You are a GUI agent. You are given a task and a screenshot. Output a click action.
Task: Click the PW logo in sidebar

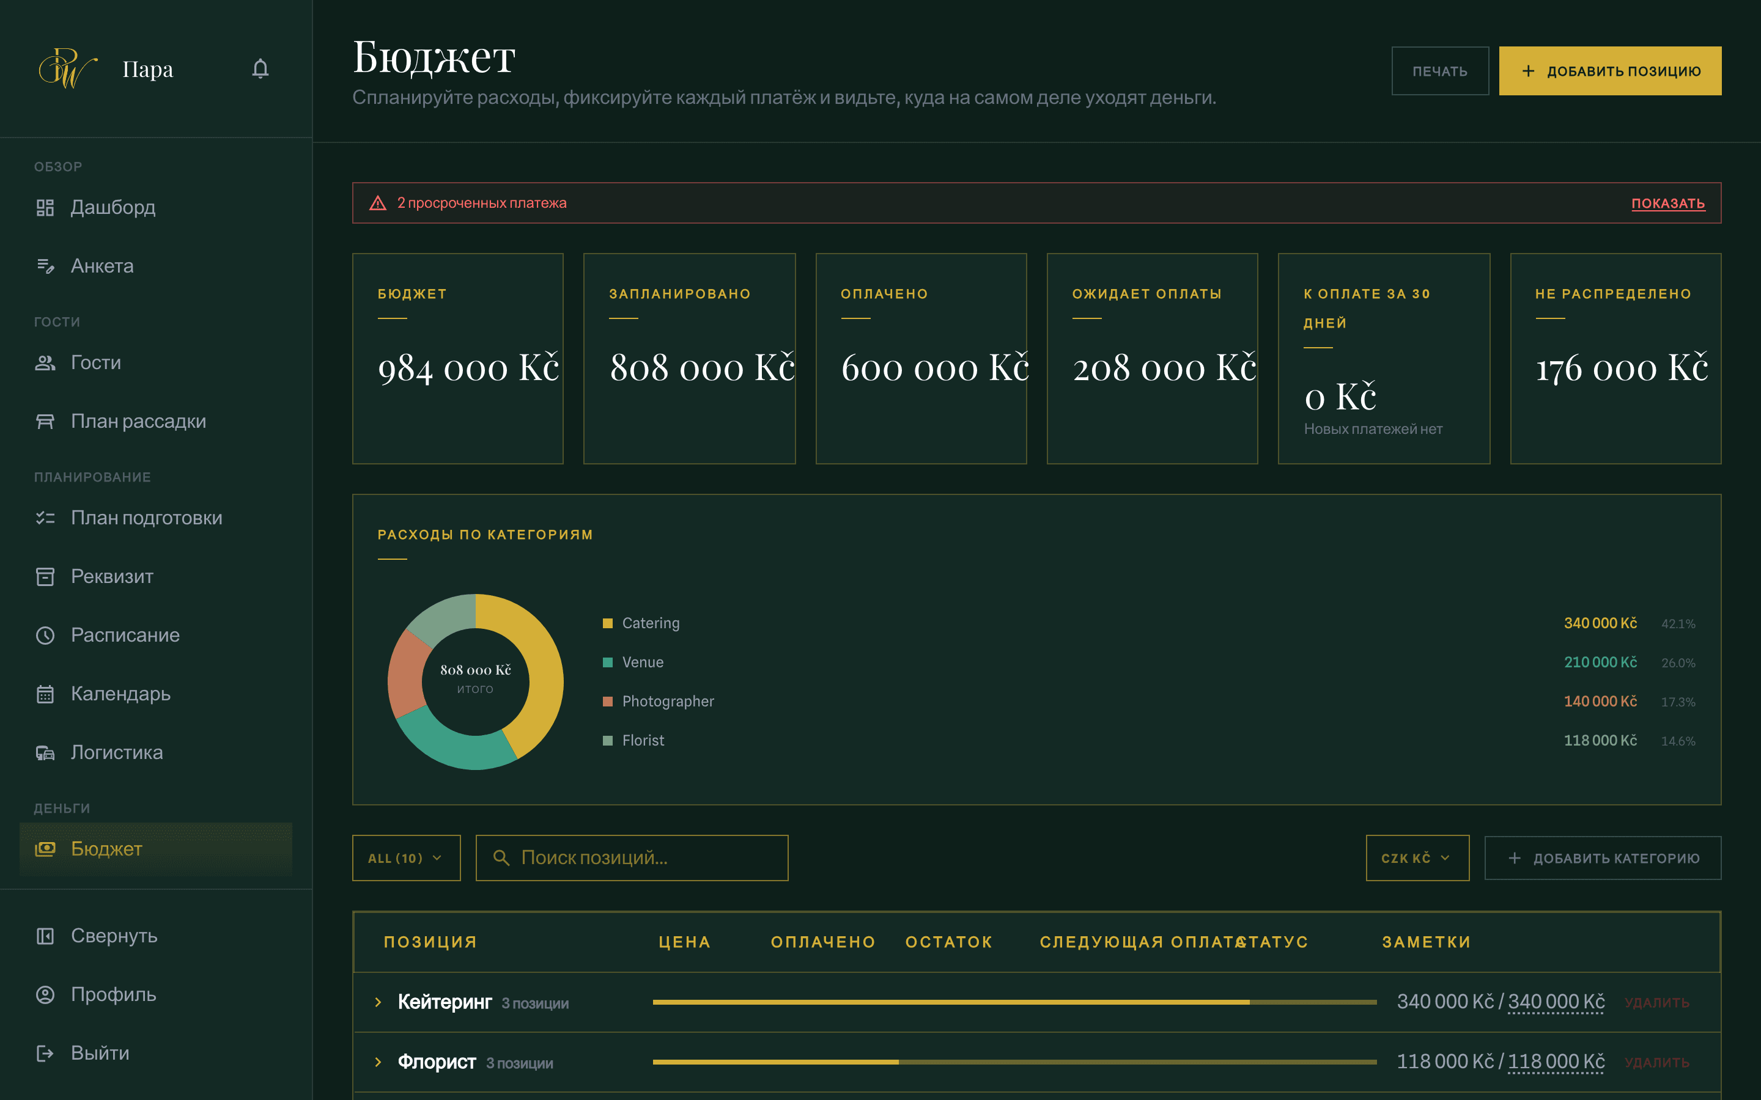68,68
